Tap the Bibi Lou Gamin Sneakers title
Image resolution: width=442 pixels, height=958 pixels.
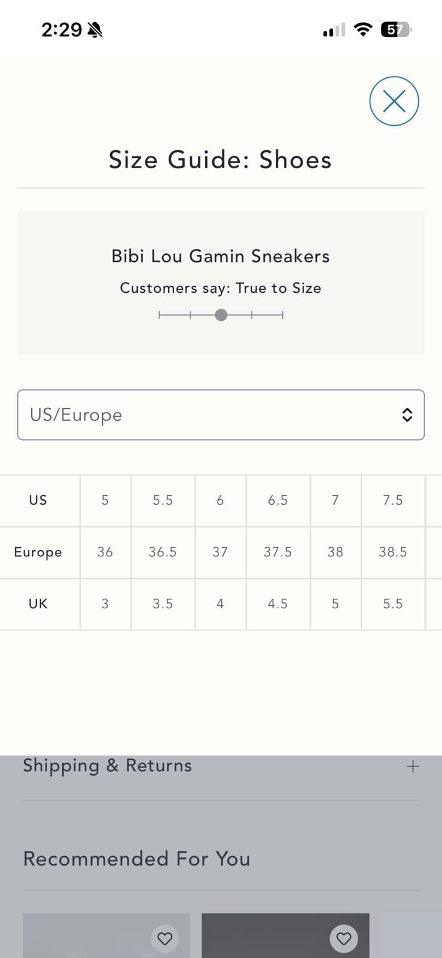(221, 256)
